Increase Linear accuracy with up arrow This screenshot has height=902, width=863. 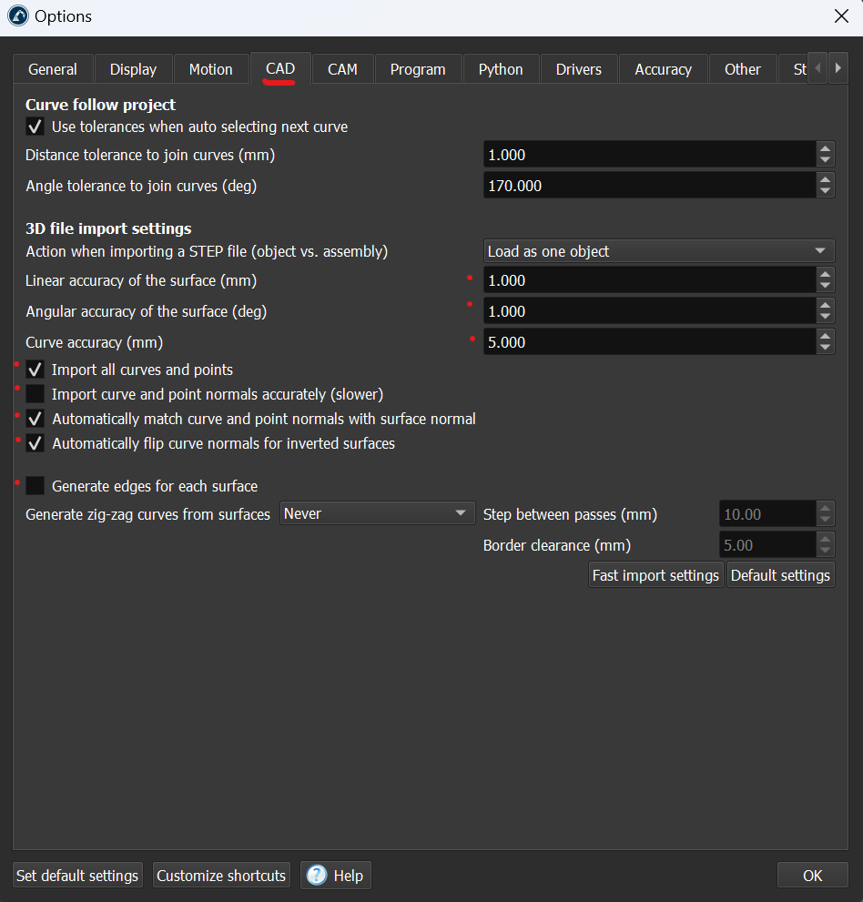point(825,274)
